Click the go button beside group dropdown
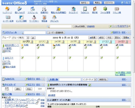135x108 pixels. [x=33, y=38]
